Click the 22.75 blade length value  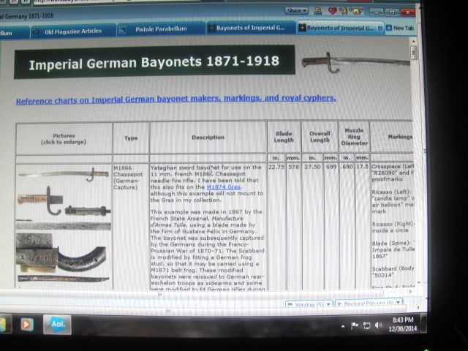[276, 167]
